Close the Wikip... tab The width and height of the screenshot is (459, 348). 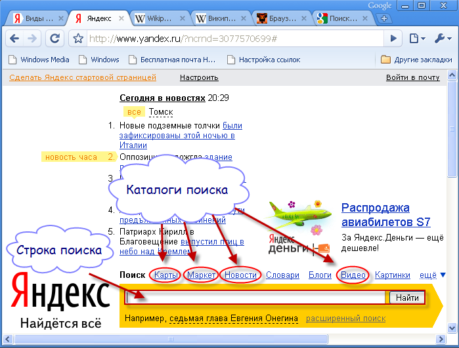tap(183, 18)
